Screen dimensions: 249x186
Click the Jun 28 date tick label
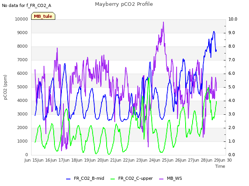click(x=200, y=160)
